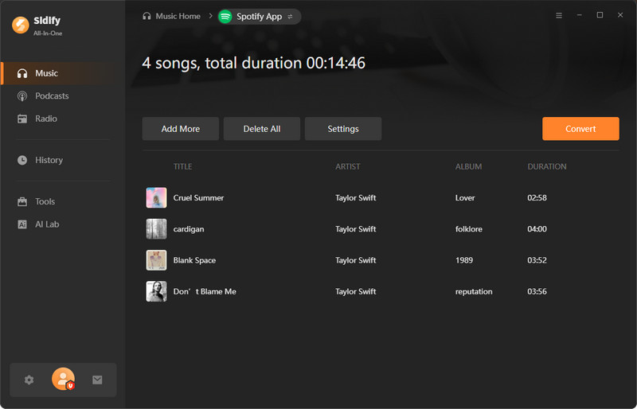
Task: Click the user account avatar icon
Action: [64, 379]
